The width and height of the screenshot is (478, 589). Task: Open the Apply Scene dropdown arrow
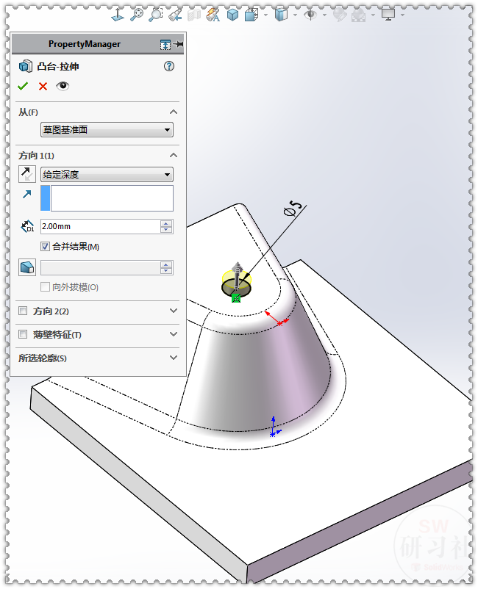click(x=373, y=15)
